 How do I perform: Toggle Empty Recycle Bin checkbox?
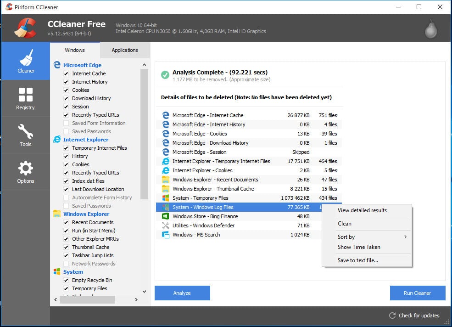(x=66, y=280)
